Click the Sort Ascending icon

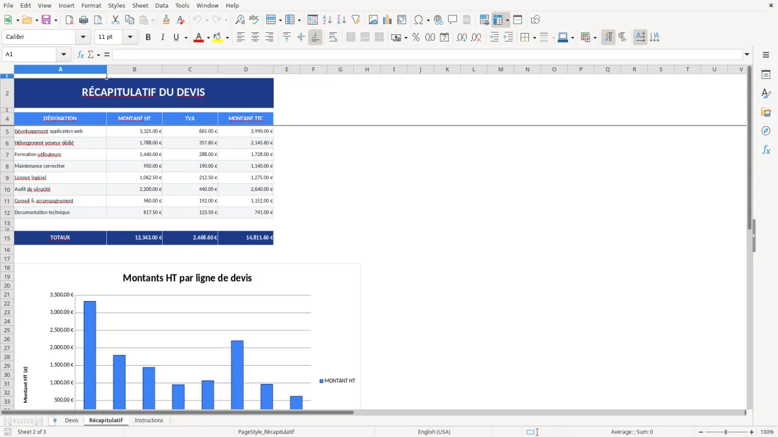point(327,20)
